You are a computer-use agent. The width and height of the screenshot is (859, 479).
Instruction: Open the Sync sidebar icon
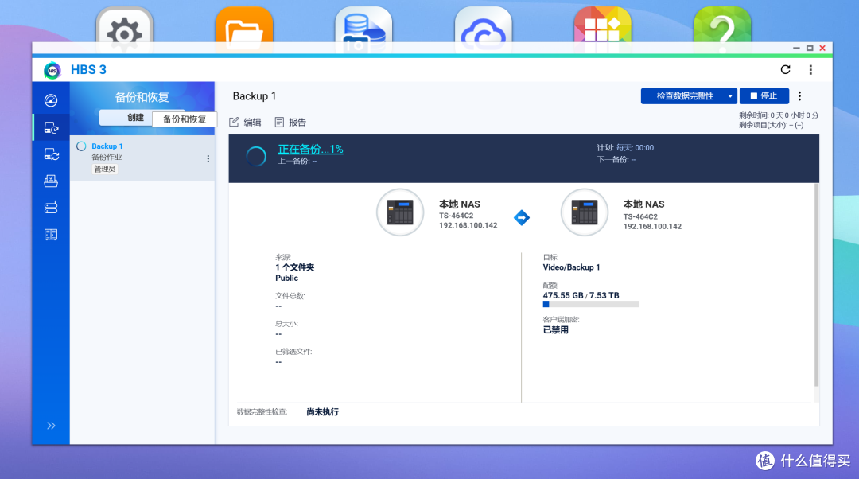[x=51, y=154]
